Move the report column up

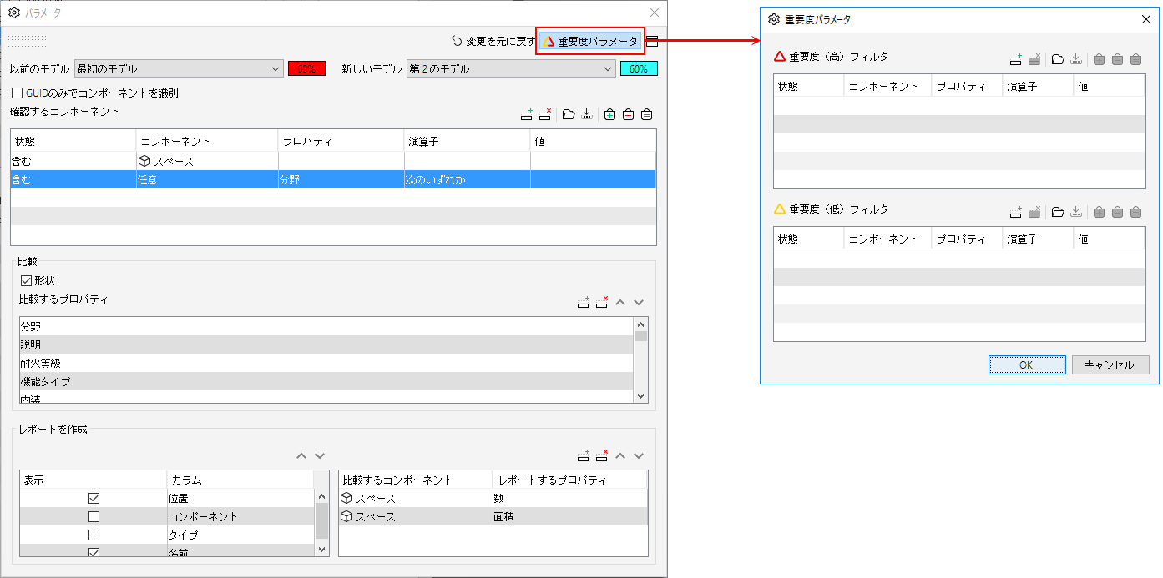301,456
